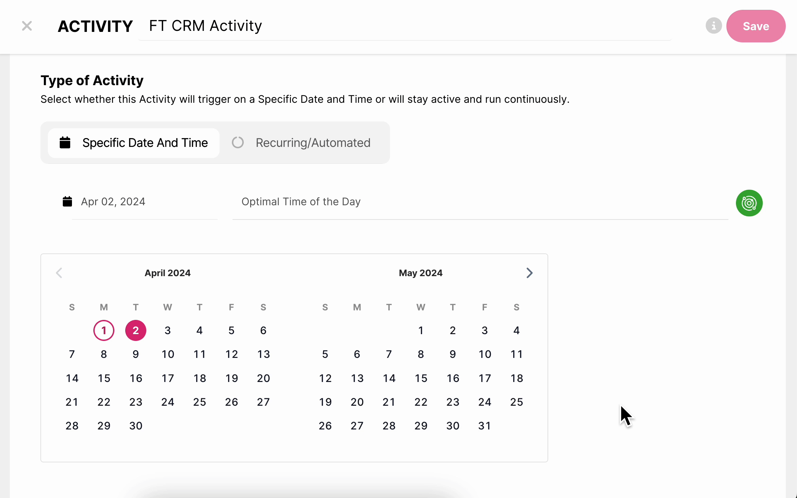Save the activity
Image resolution: width=797 pixels, height=498 pixels.
coord(756,26)
